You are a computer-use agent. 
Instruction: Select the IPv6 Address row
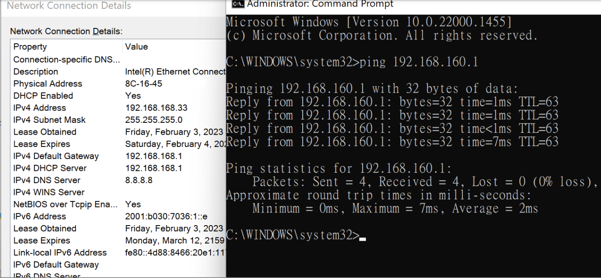pyautogui.click(x=39, y=216)
